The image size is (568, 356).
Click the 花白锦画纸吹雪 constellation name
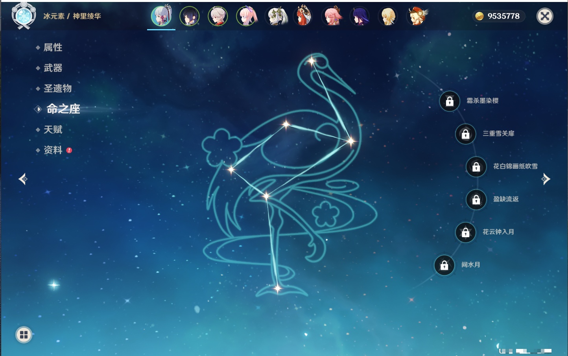[x=515, y=166]
